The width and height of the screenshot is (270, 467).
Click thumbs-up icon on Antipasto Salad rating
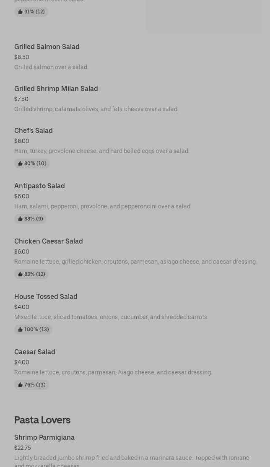20,219
